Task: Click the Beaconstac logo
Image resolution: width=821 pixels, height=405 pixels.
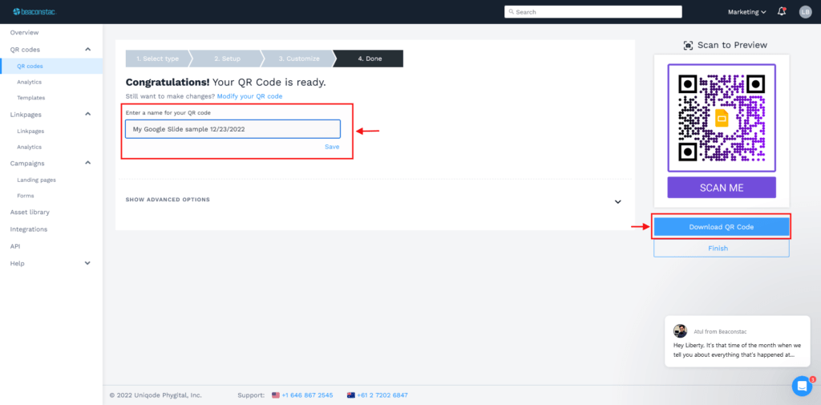Action: (34, 11)
